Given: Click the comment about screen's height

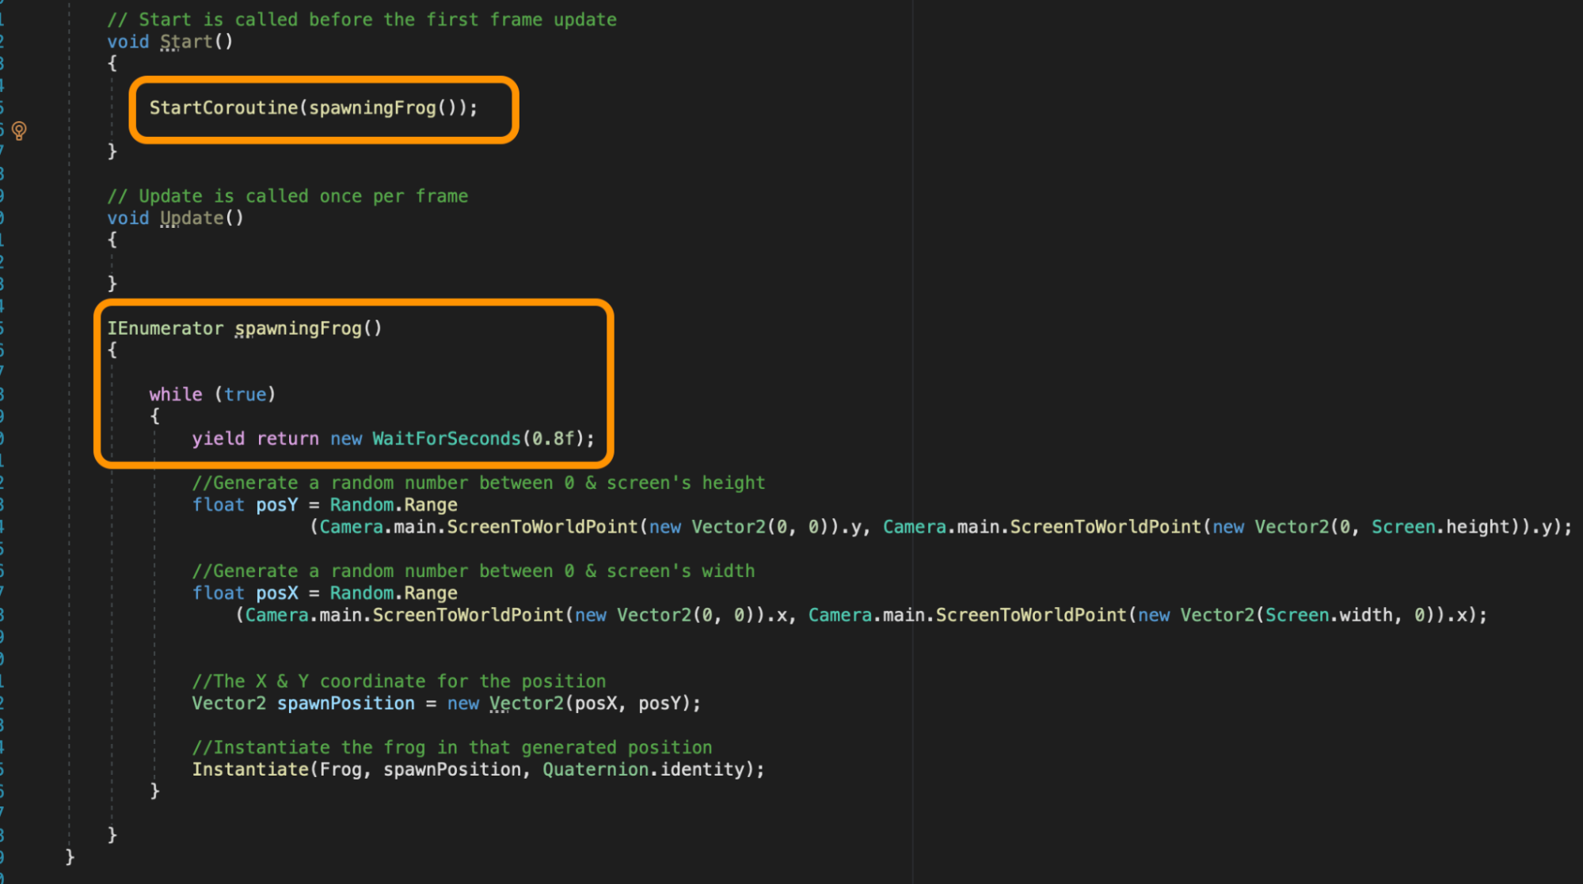Looking at the screenshot, I should coord(478,483).
